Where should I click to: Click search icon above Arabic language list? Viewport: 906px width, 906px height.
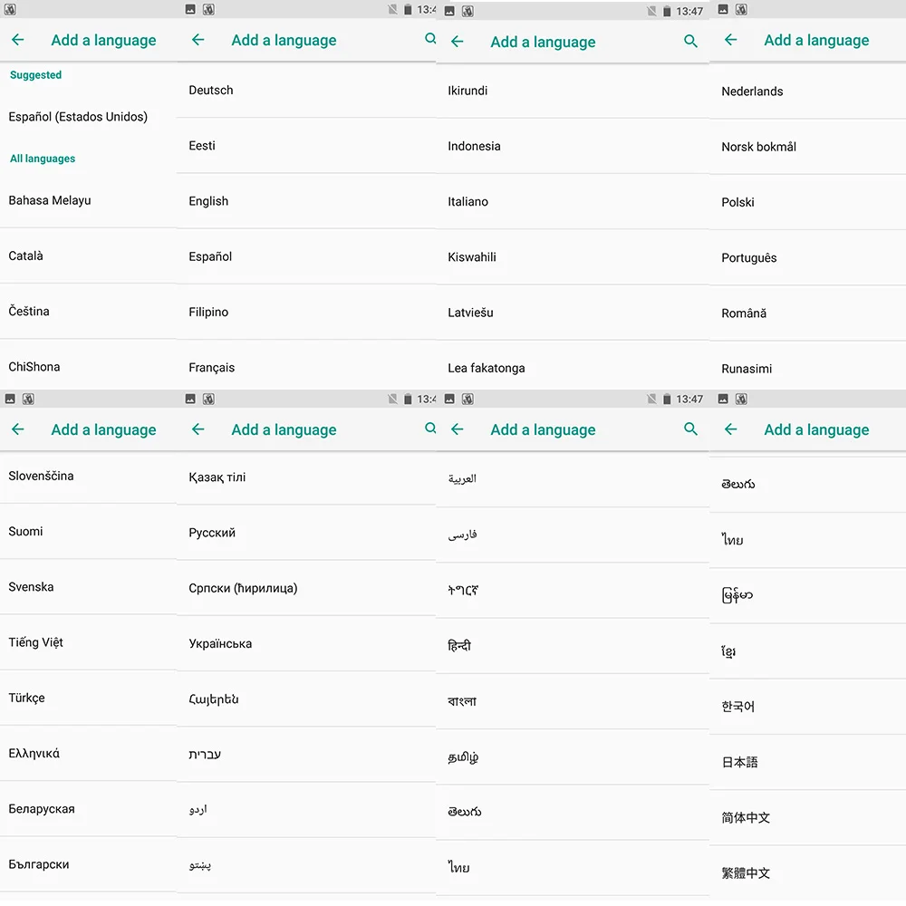click(690, 429)
